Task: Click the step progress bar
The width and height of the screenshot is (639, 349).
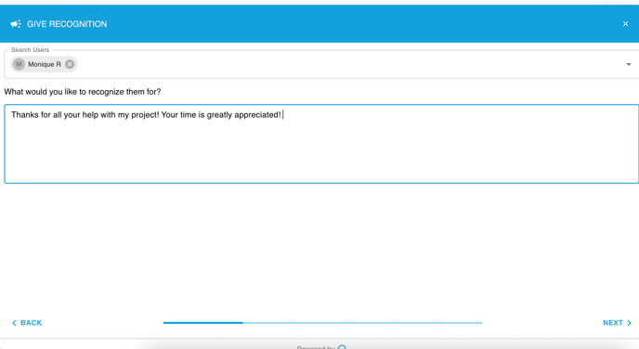Action: (322, 323)
